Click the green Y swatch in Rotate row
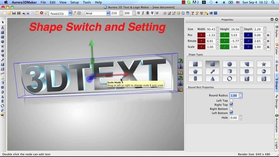Image resolution: width=279 pixels, height=157 pixels. [x=225, y=41]
